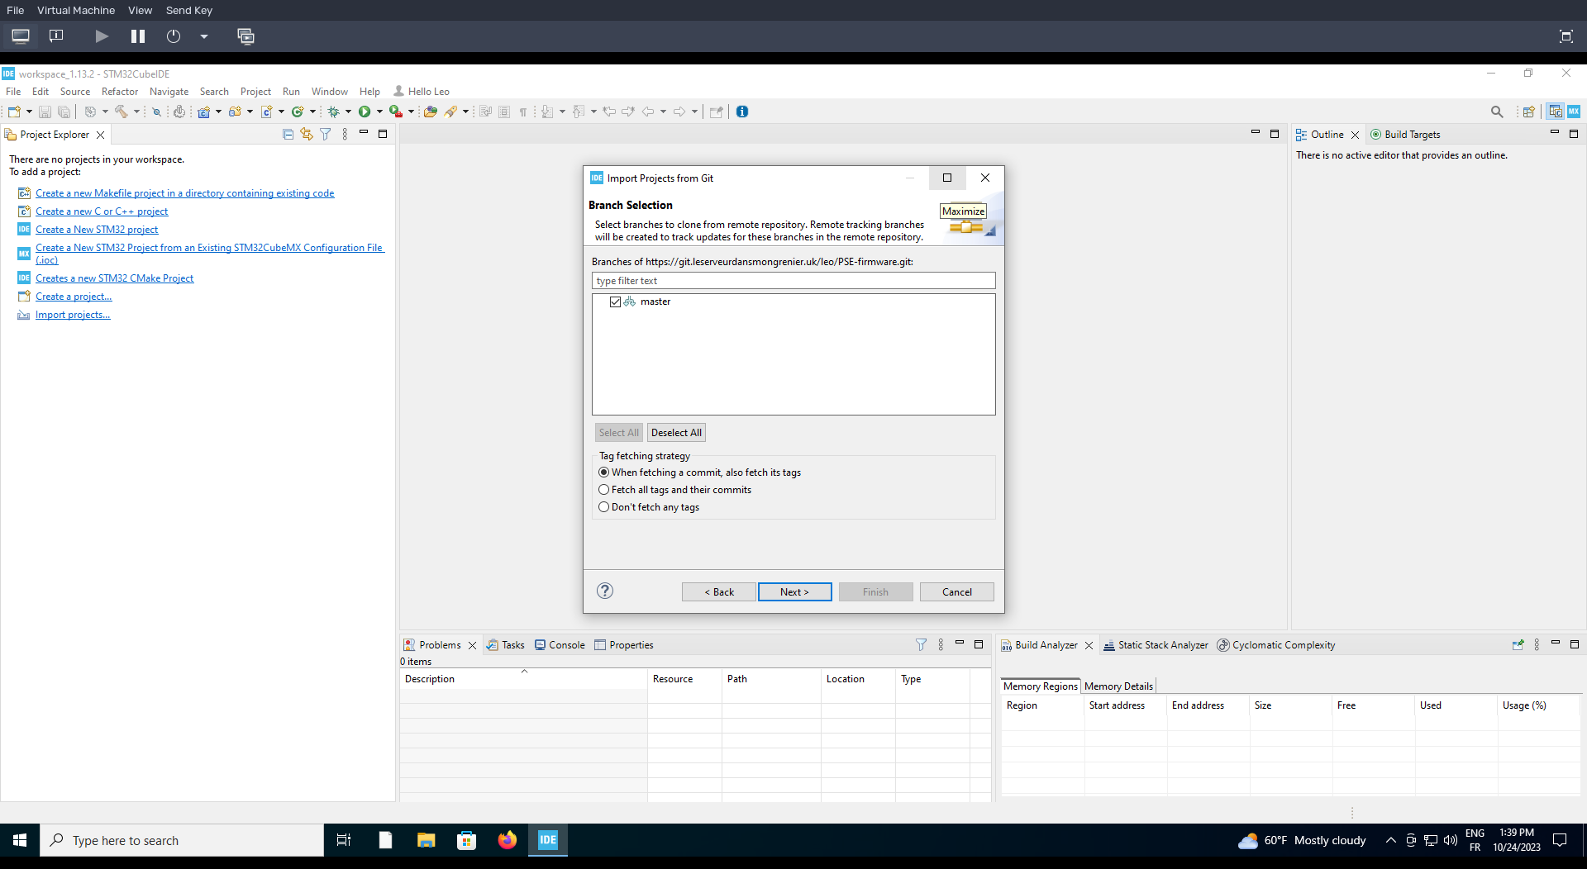Open the Back history dropdown arrow
1587x869 pixels.
click(663, 112)
